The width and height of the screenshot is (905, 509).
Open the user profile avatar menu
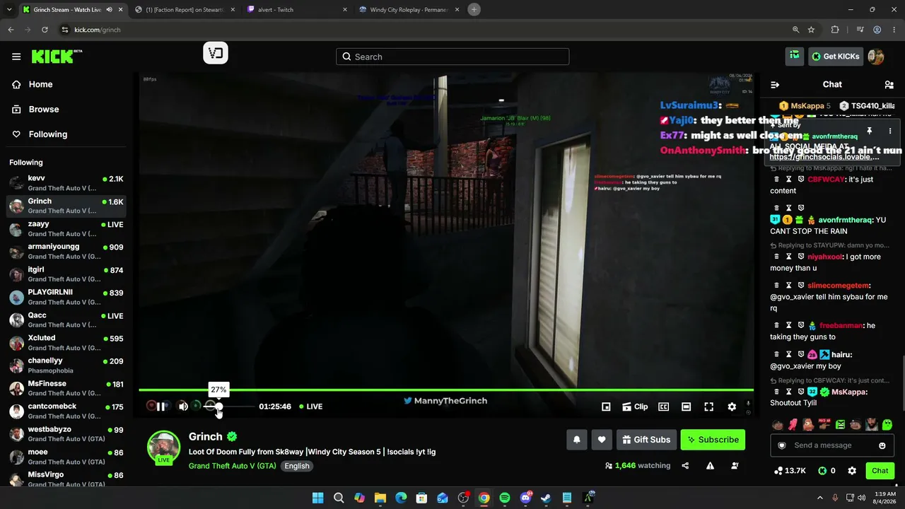876,57
